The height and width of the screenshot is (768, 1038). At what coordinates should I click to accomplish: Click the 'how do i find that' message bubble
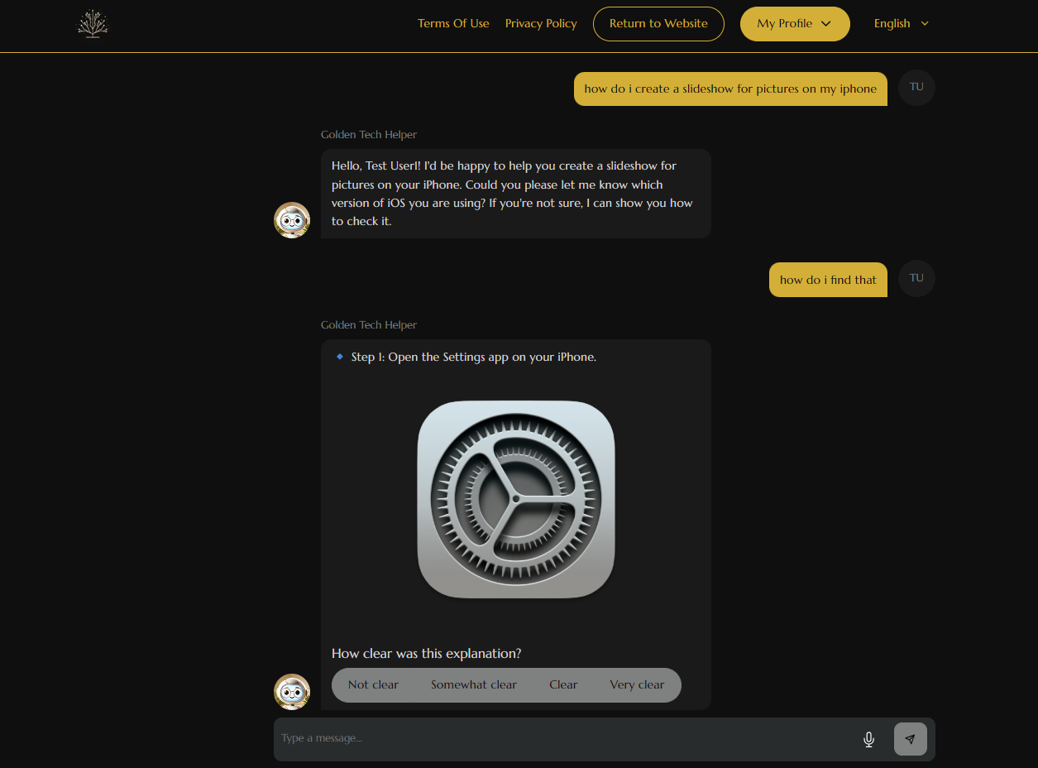pos(828,280)
